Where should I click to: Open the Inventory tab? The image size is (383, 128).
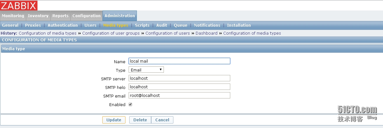(38, 16)
